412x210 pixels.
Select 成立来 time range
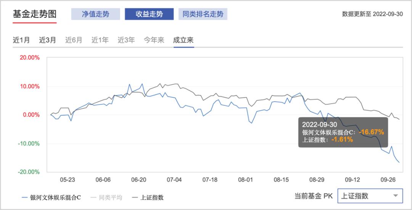pyautogui.click(x=183, y=40)
